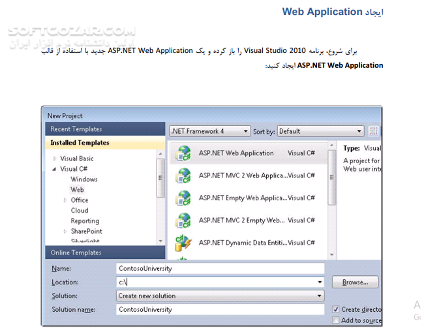Viewport: 424px width, 334px height.
Task: Click the ASP.NET Empty Web Application icon
Action: [183, 198]
